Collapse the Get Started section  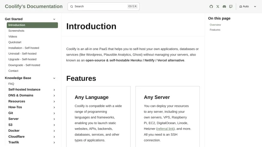[54, 19]
